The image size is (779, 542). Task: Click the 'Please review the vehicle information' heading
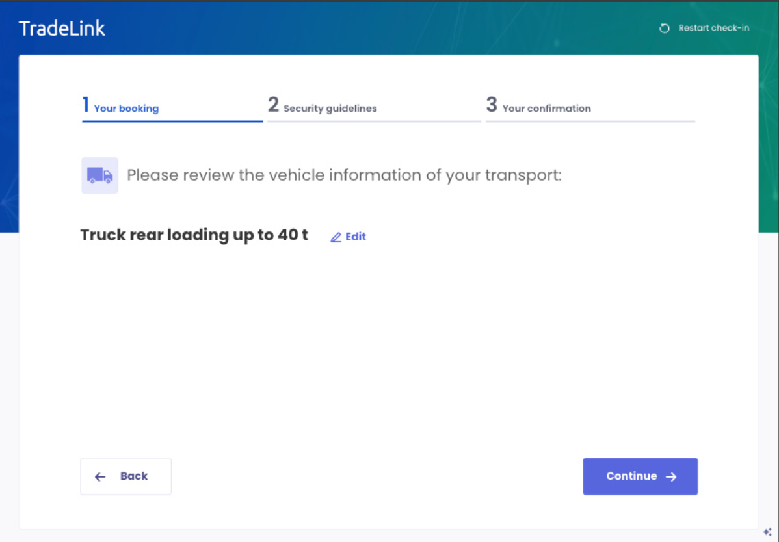tap(344, 175)
